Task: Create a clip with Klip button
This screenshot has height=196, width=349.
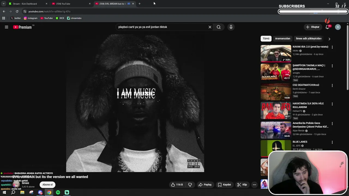Action: coord(242,185)
